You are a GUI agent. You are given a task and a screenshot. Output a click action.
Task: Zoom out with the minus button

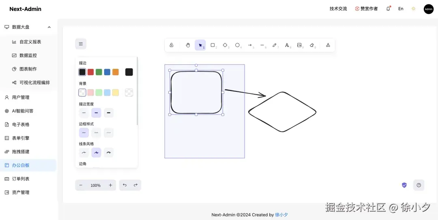[x=81, y=185]
